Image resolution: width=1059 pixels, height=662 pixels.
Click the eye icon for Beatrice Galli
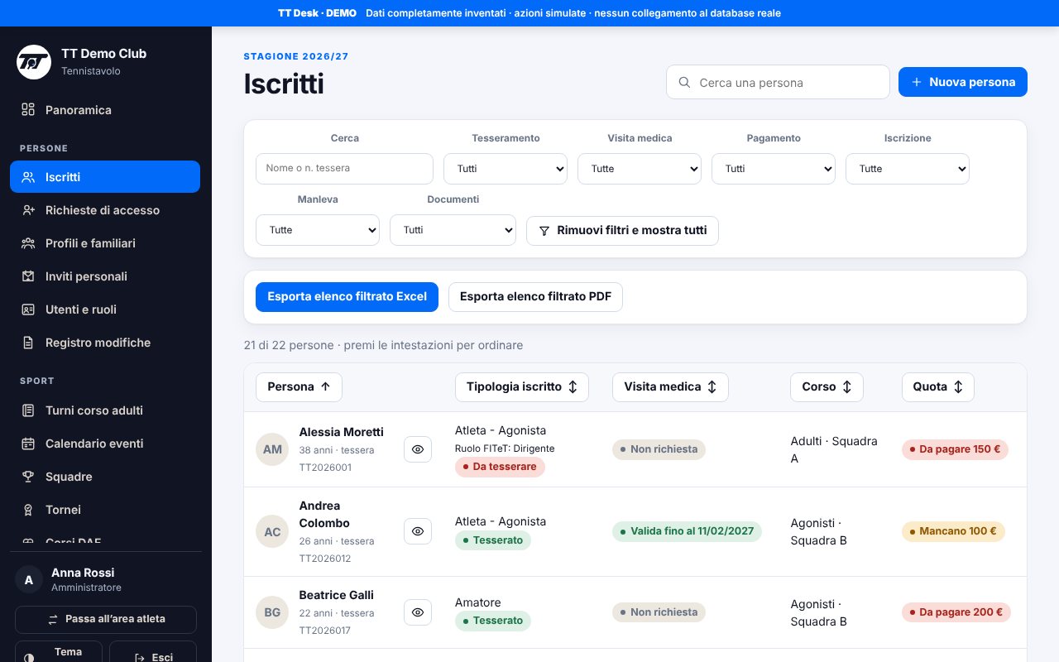point(418,612)
